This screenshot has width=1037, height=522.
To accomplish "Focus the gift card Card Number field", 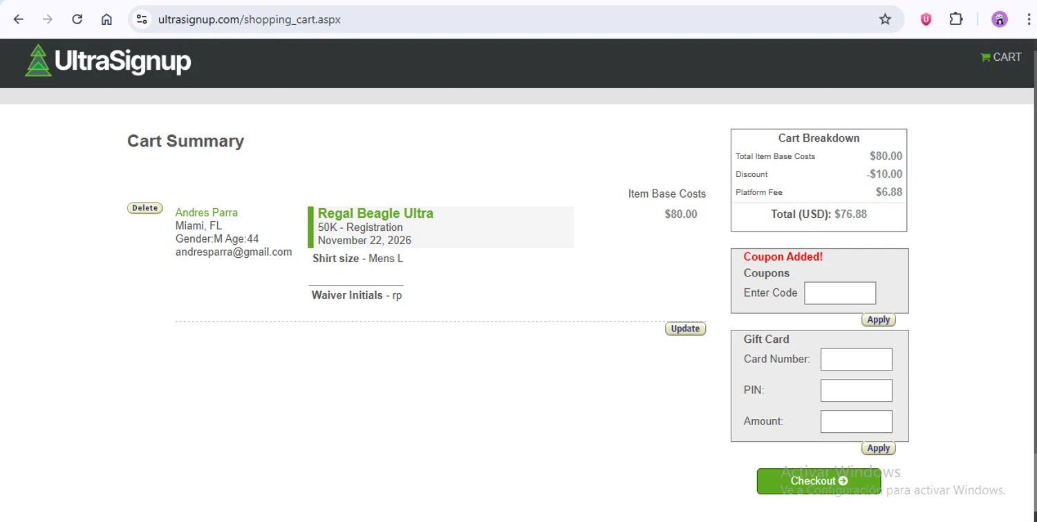I will click(x=857, y=360).
